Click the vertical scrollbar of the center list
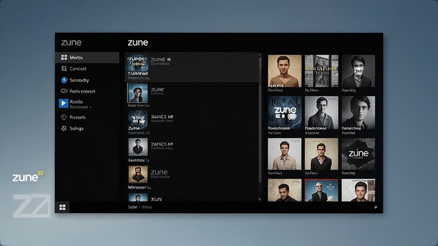 tap(260, 120)
